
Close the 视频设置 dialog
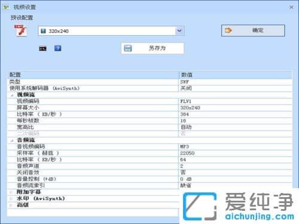[291, 7]
